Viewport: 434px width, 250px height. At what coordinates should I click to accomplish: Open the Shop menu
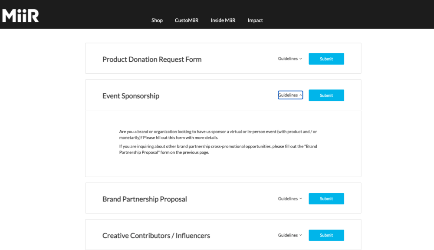[x=157, y=20]
